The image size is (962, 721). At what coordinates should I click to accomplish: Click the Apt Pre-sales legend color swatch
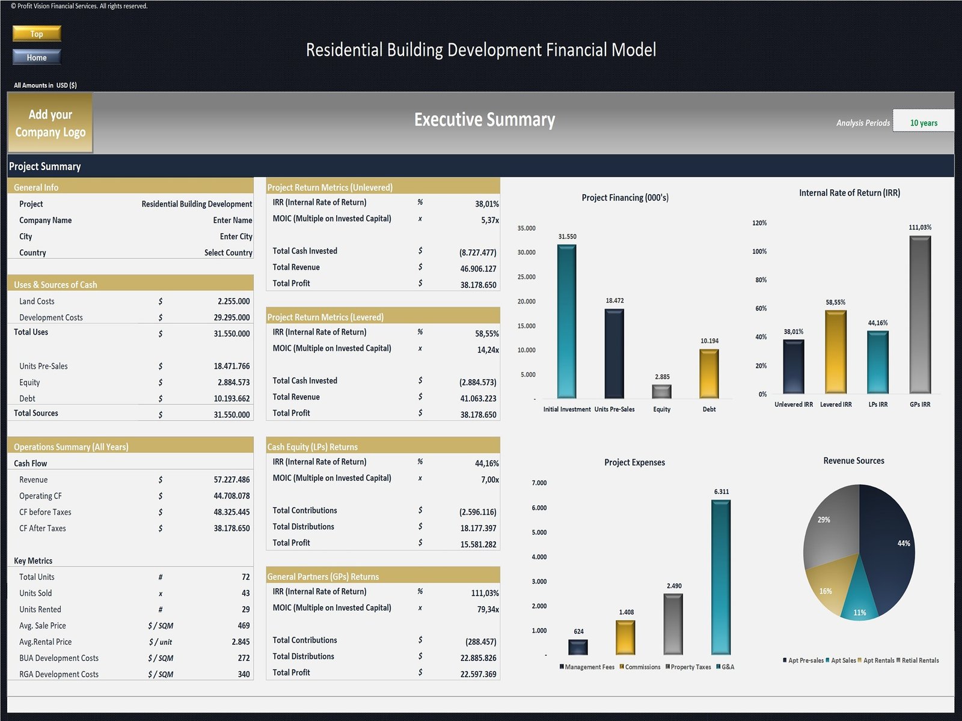coord(785,660)
